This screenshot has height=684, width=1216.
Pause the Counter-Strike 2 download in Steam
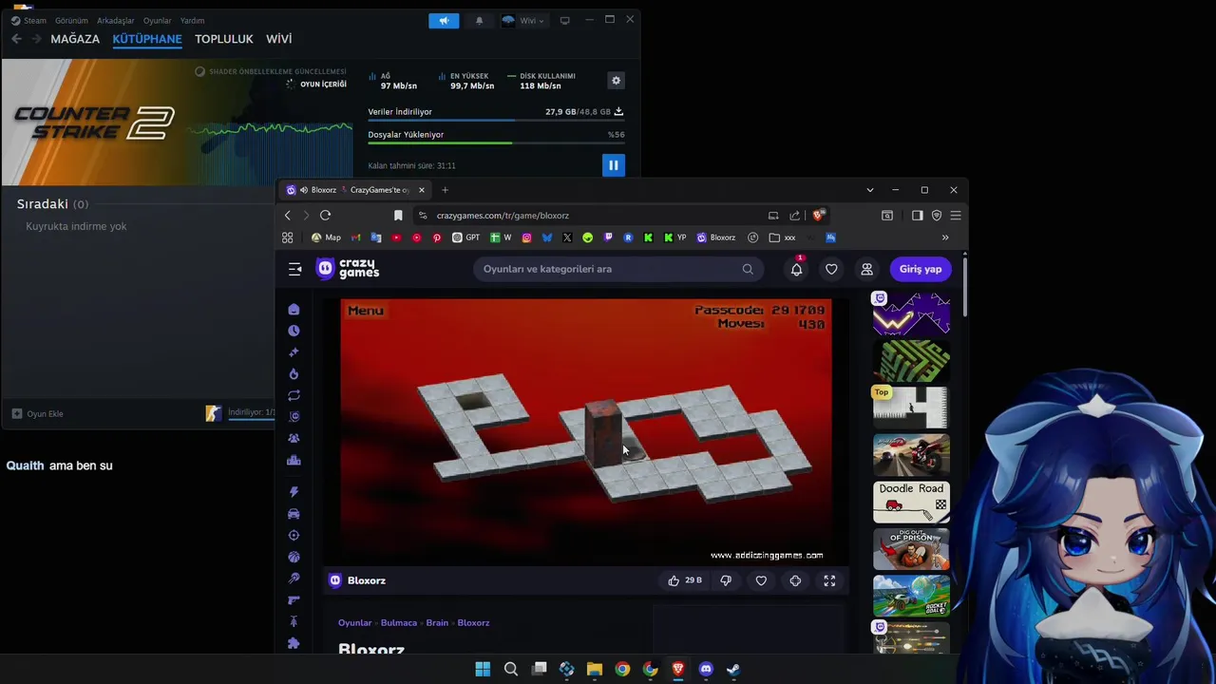coord(613,165)
